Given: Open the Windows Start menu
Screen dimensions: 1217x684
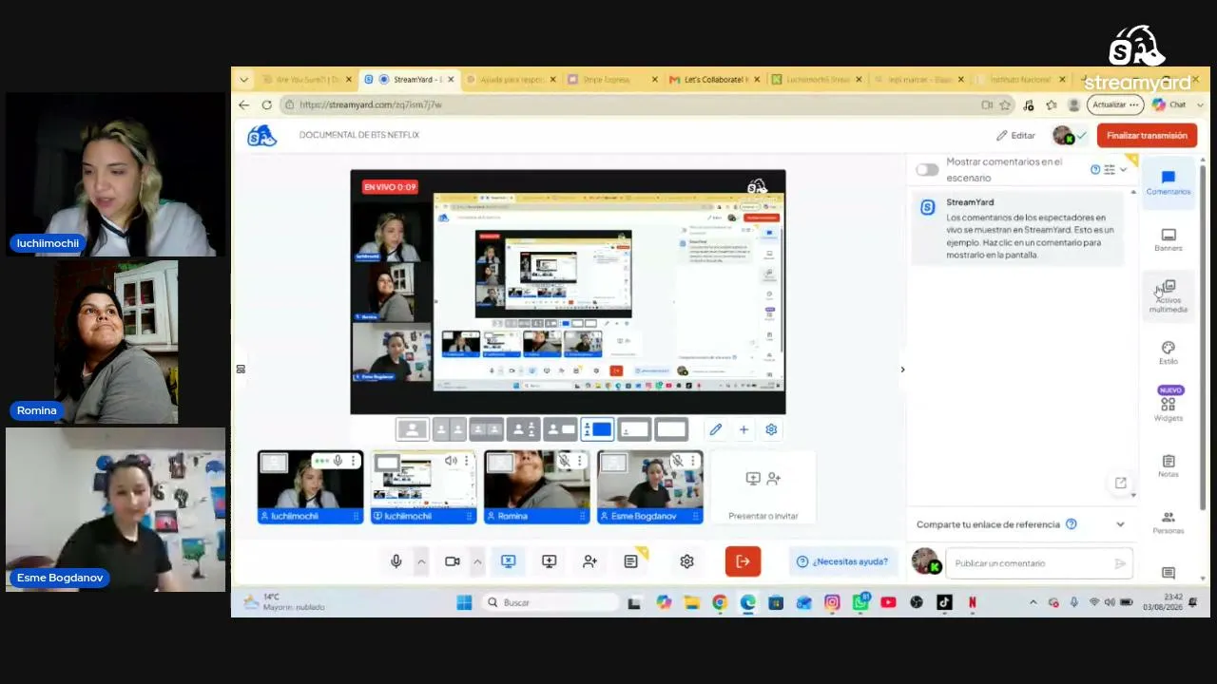Looking at the screenshot, I should pyautogui.click(x=464, y=602).
